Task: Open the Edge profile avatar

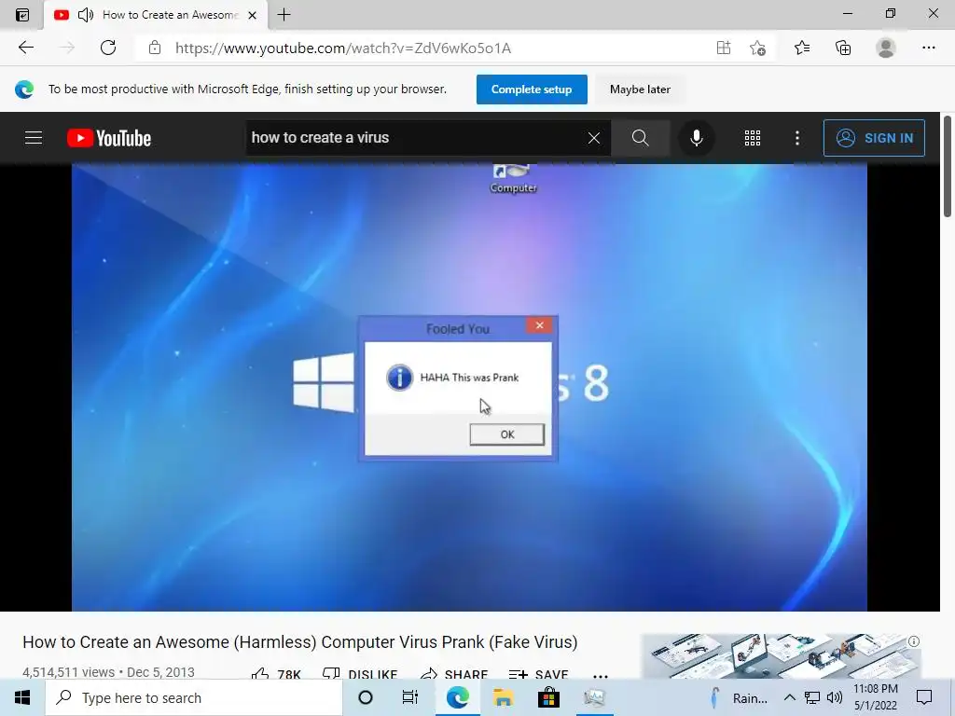Action: pyautogui.click(x=886, y=48)
